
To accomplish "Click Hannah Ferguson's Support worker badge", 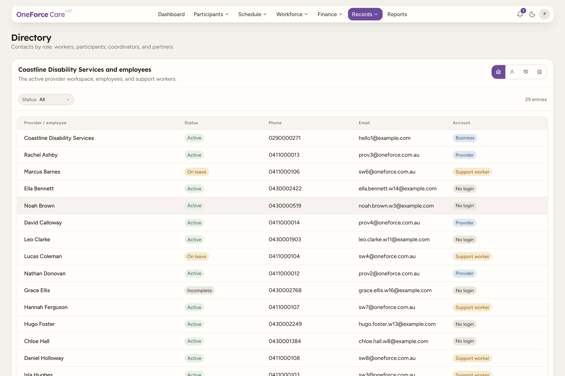I will click(472, 307).
